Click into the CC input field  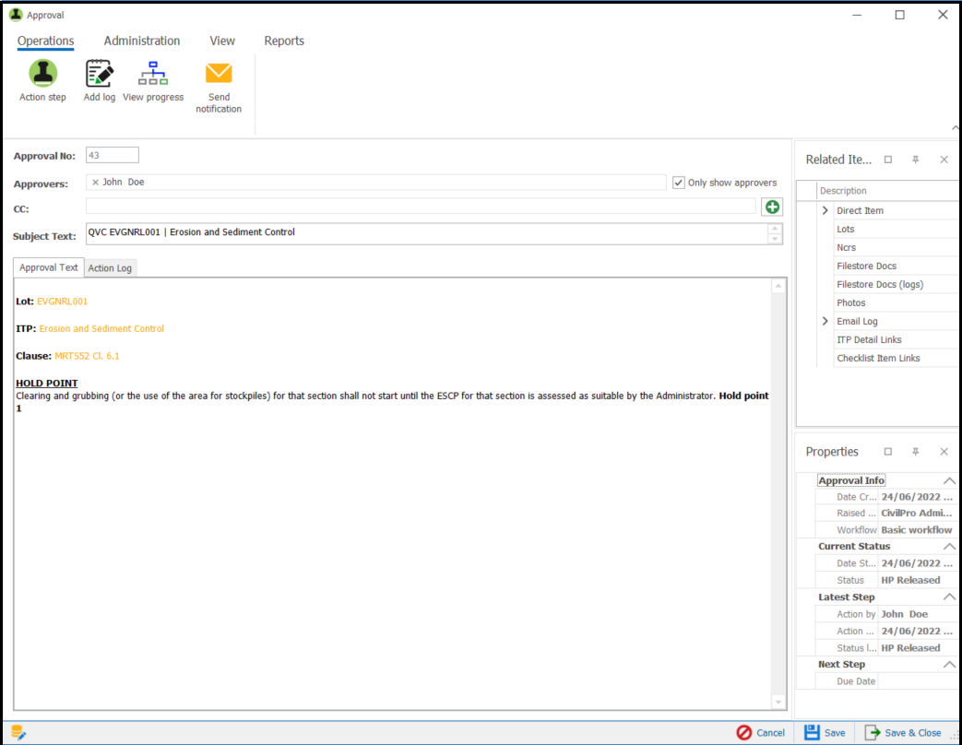coord(421,207)
